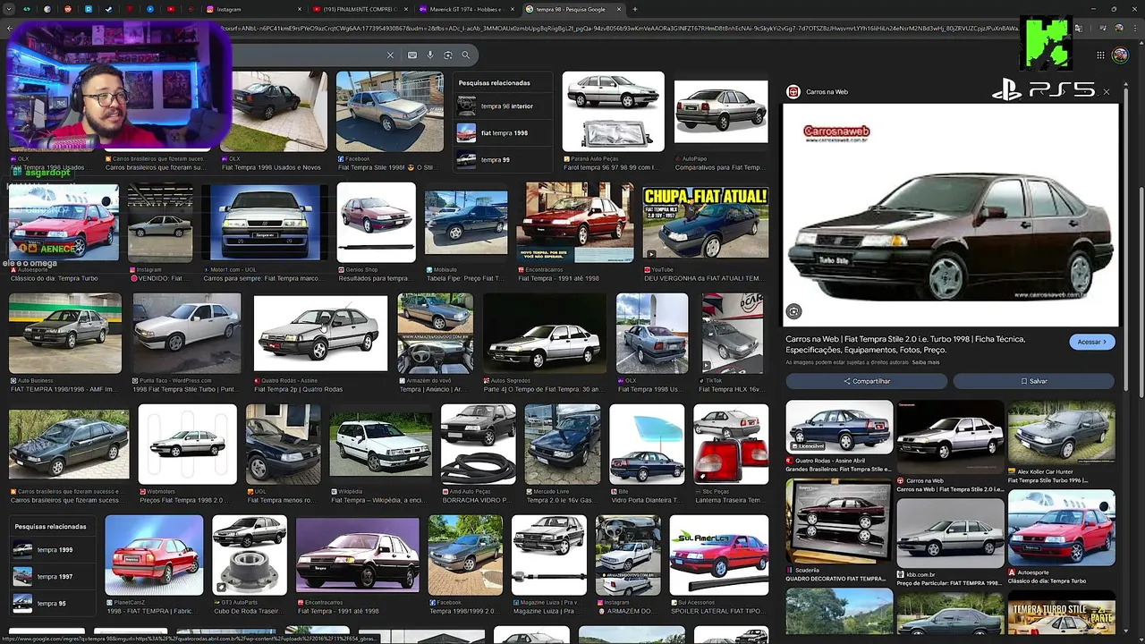Open the on-screen keyboard in search bar

coord(411,55)
